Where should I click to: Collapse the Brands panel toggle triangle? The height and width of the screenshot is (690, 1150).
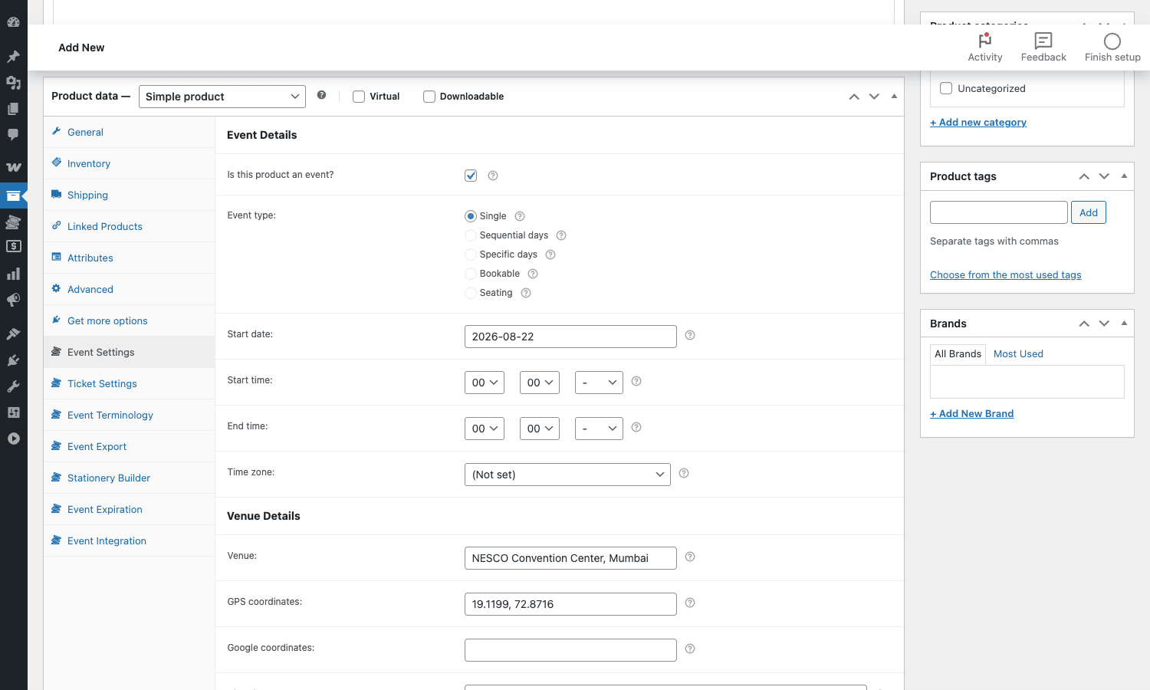pos(1124,324)
